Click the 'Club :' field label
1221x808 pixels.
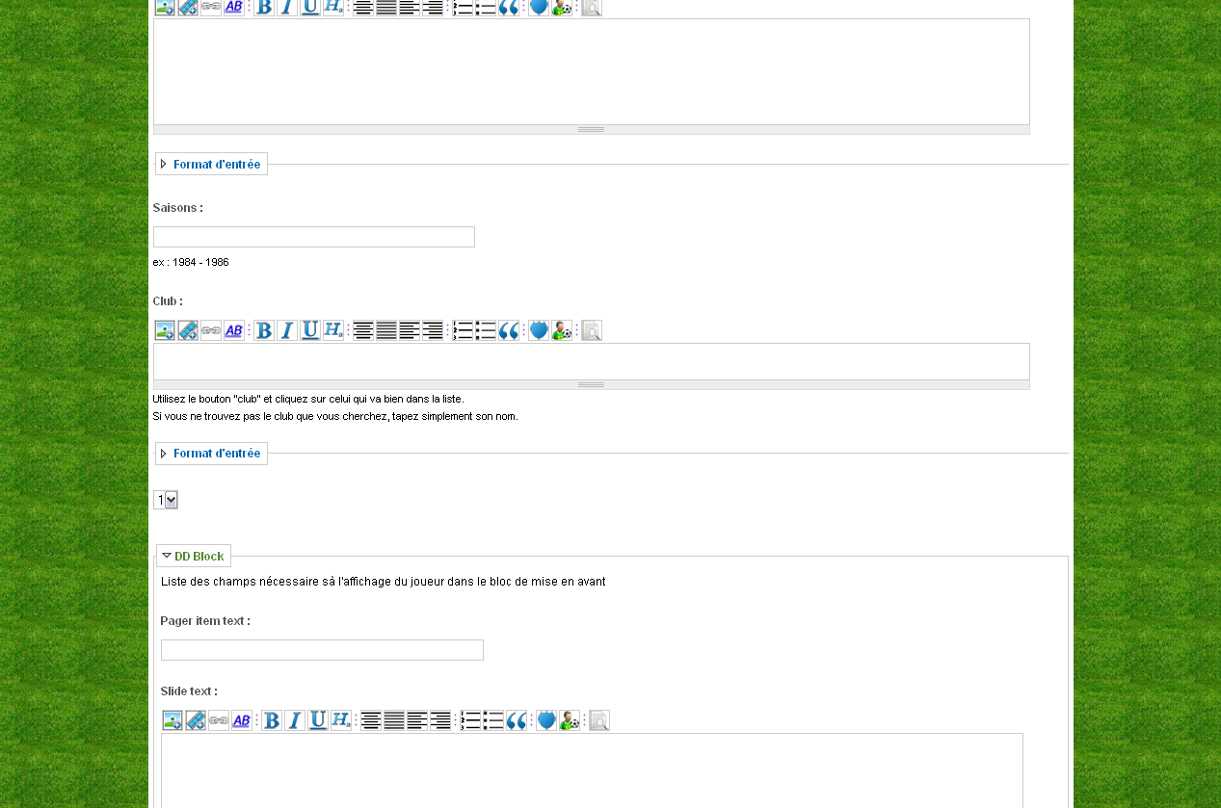coord(168,301)
